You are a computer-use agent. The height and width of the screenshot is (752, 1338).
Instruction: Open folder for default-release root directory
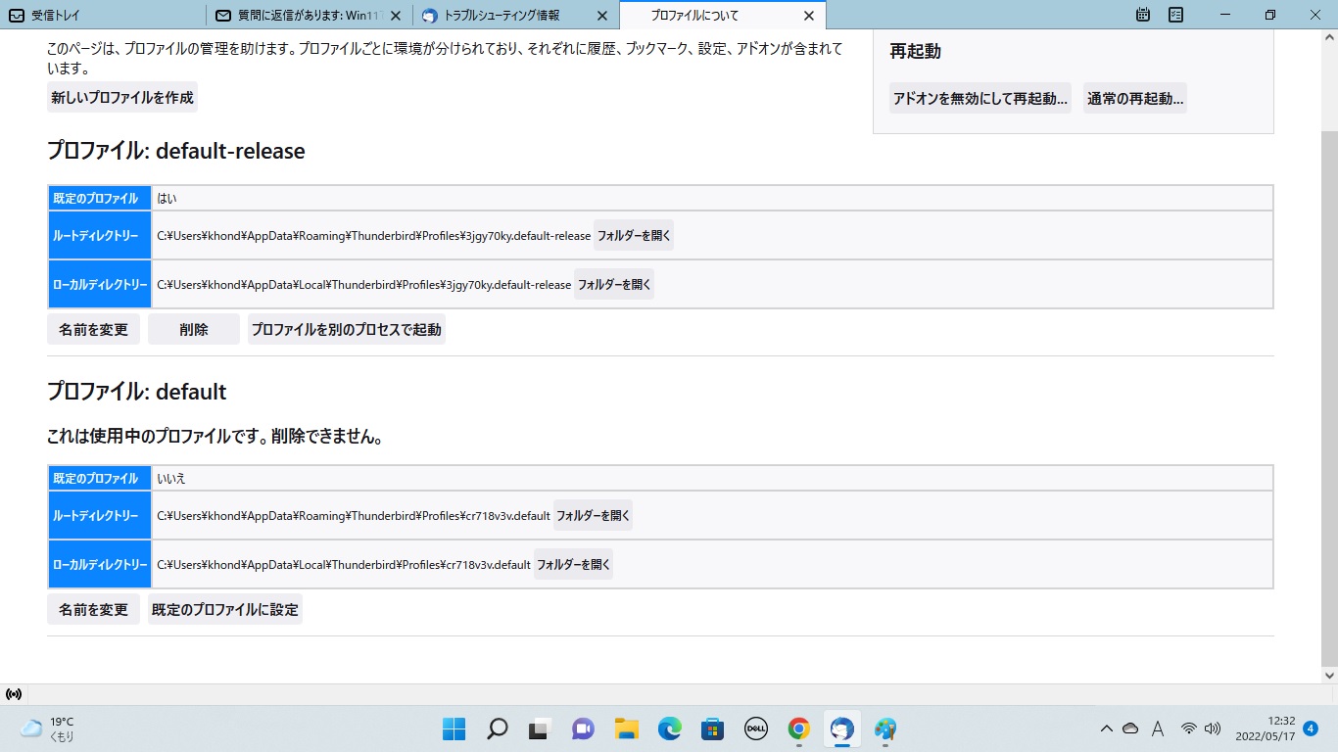pos(634,236)
